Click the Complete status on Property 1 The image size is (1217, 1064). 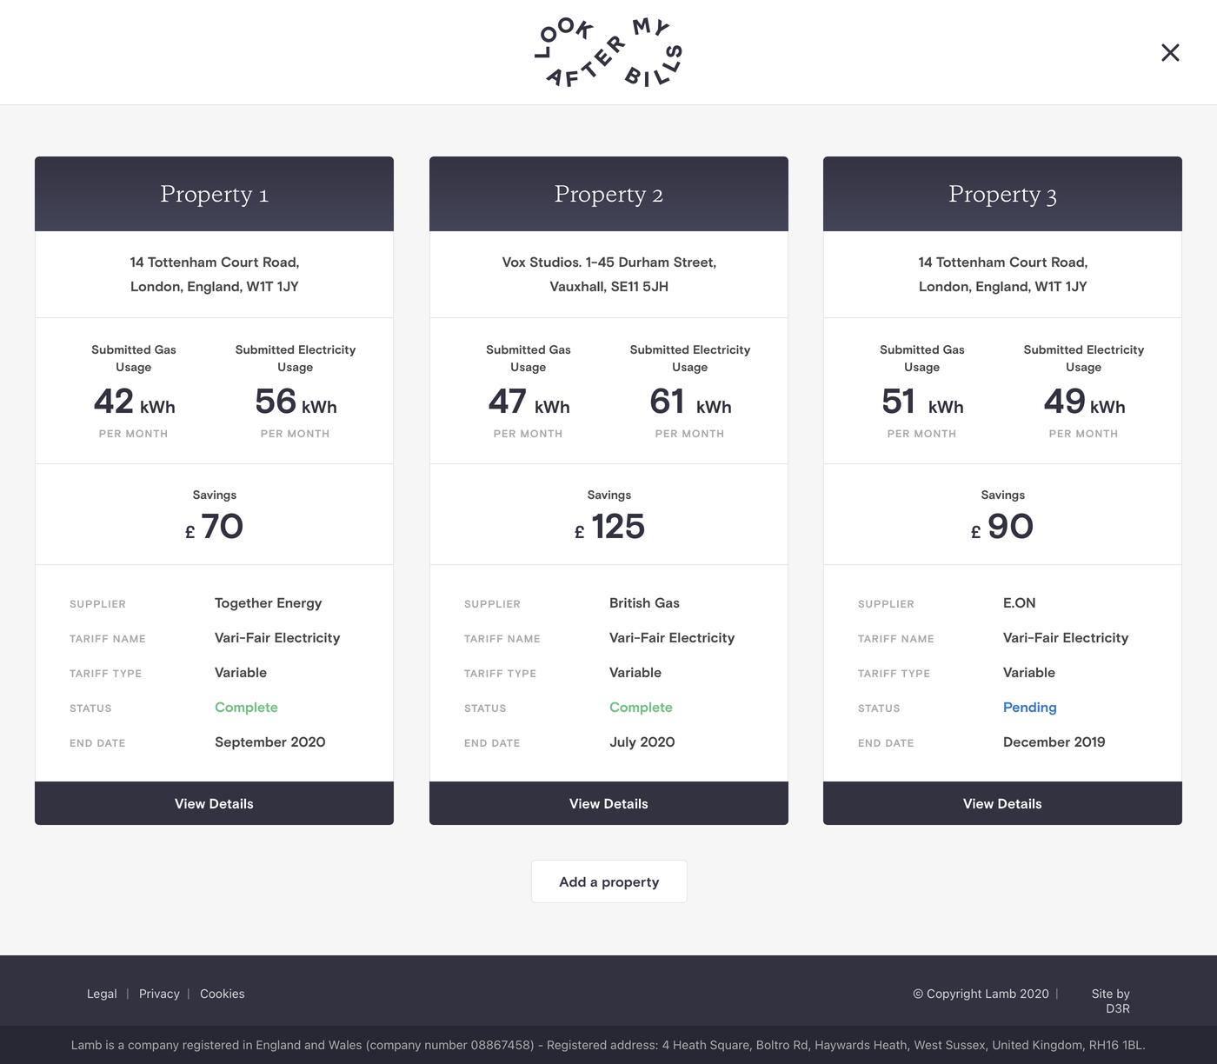coord(246,708)
